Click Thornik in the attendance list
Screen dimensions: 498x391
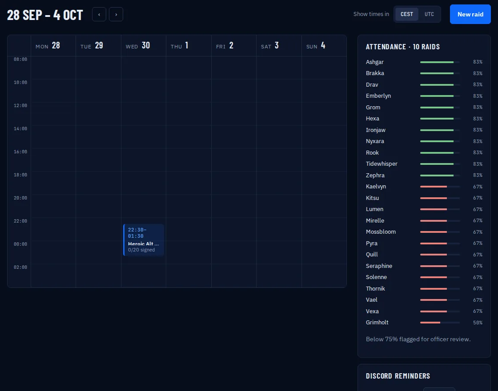(375, 288)
